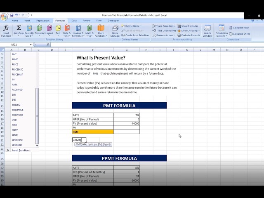Switch to the Home tab

coord(15,21)
